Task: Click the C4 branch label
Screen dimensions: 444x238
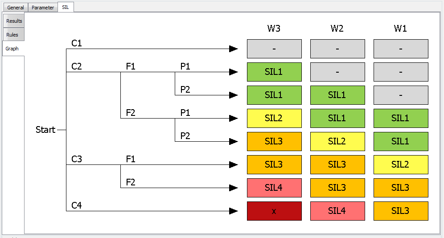Action: click(x=77, y=205)
